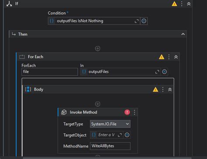
Task: Open the If activity options menu
Action: [182, 4]
